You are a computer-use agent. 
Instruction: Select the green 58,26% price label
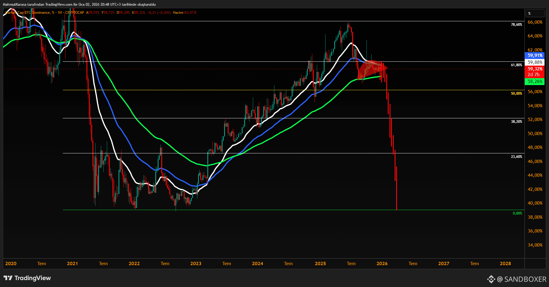(x=535, y=81)
